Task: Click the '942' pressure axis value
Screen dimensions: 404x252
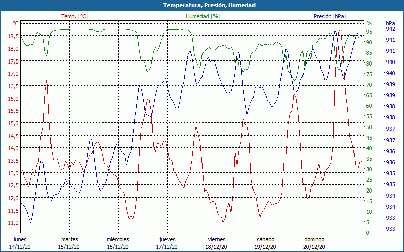Action: [x=390, y=29]
